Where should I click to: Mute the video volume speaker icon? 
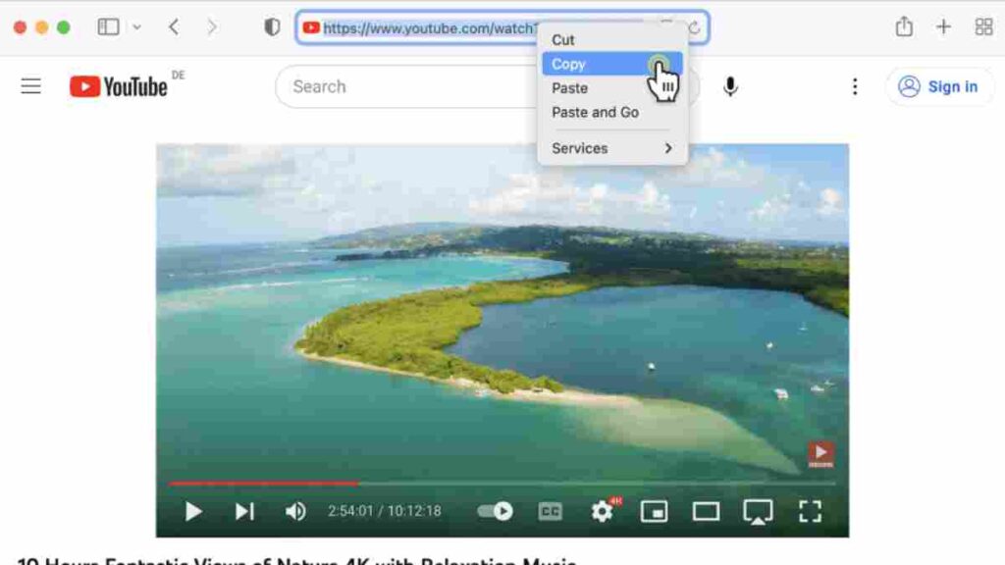pyautogui.click(x=295, y=511)
